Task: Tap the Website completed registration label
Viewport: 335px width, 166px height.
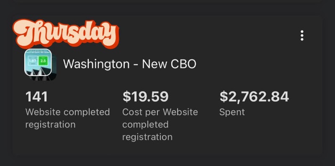Action: [x=67, y=118]
